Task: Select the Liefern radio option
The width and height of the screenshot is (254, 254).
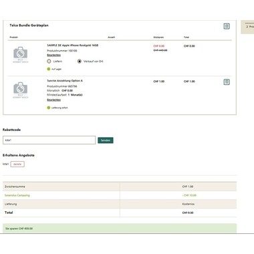Action: click(x=49, y=61)
